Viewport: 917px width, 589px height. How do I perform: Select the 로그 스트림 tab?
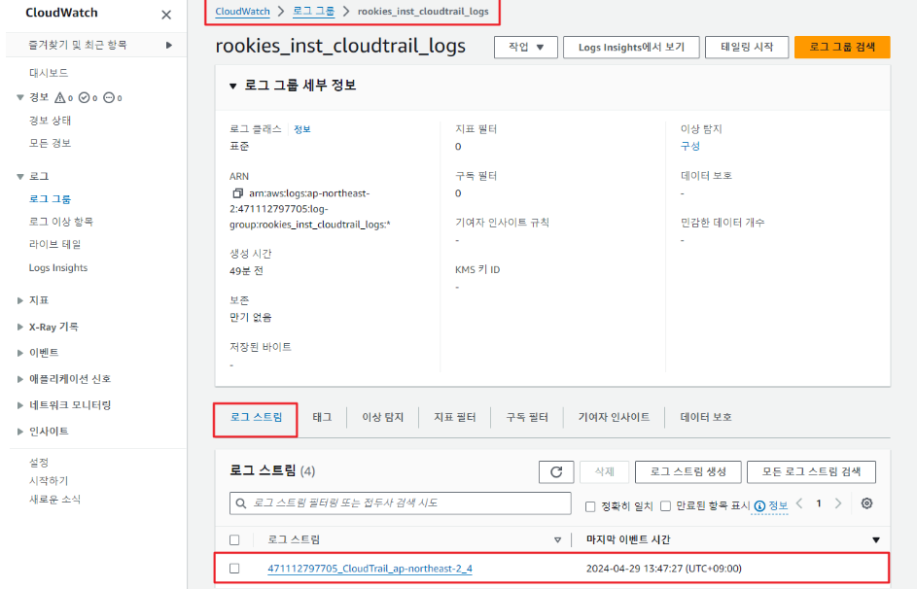pyautogui.click(x=256, y=417)
